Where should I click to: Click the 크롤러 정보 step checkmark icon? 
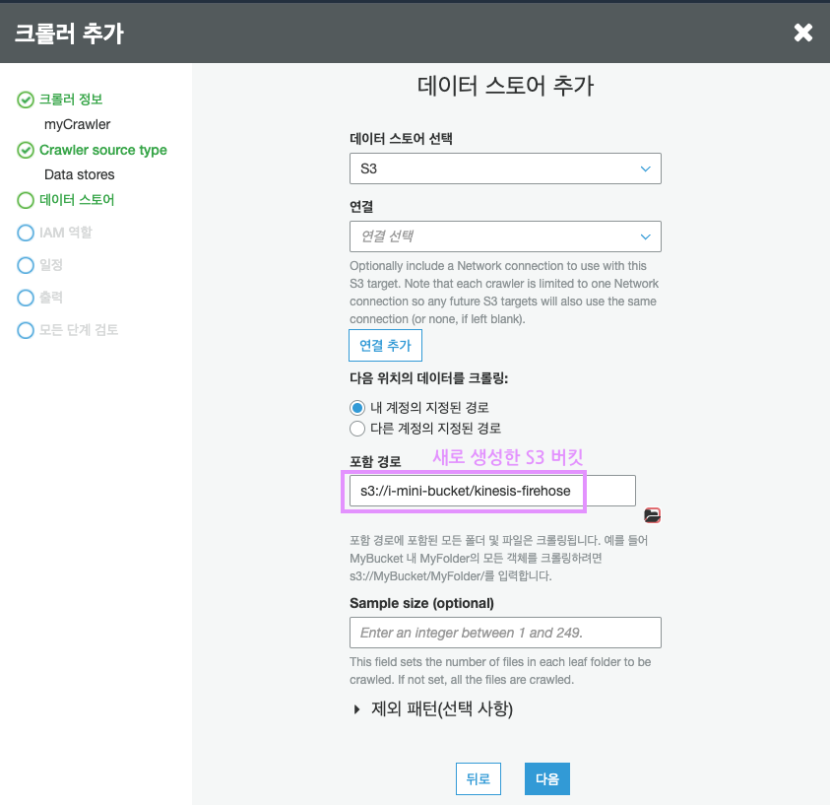pyautogui.click(x=26, y=100)
